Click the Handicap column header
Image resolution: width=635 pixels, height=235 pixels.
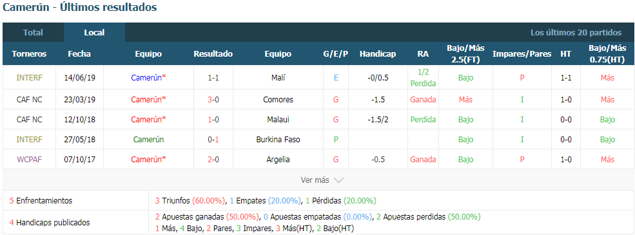tap(377, 54)
